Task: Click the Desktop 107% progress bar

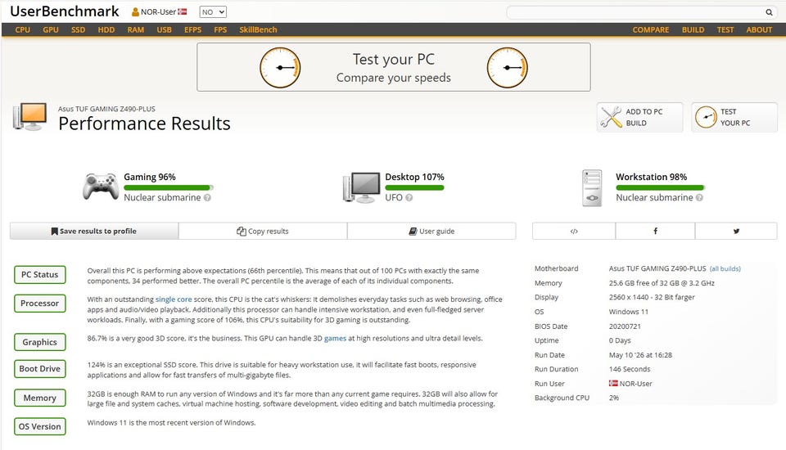Action: coord(414,188)
